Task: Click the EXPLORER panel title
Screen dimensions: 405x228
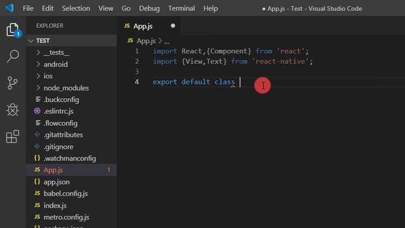Action: (49, 25)
